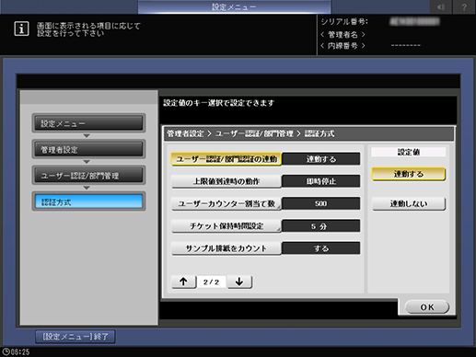Tap the speaker volume icon
476x357 pixels.
pos(441,6)
